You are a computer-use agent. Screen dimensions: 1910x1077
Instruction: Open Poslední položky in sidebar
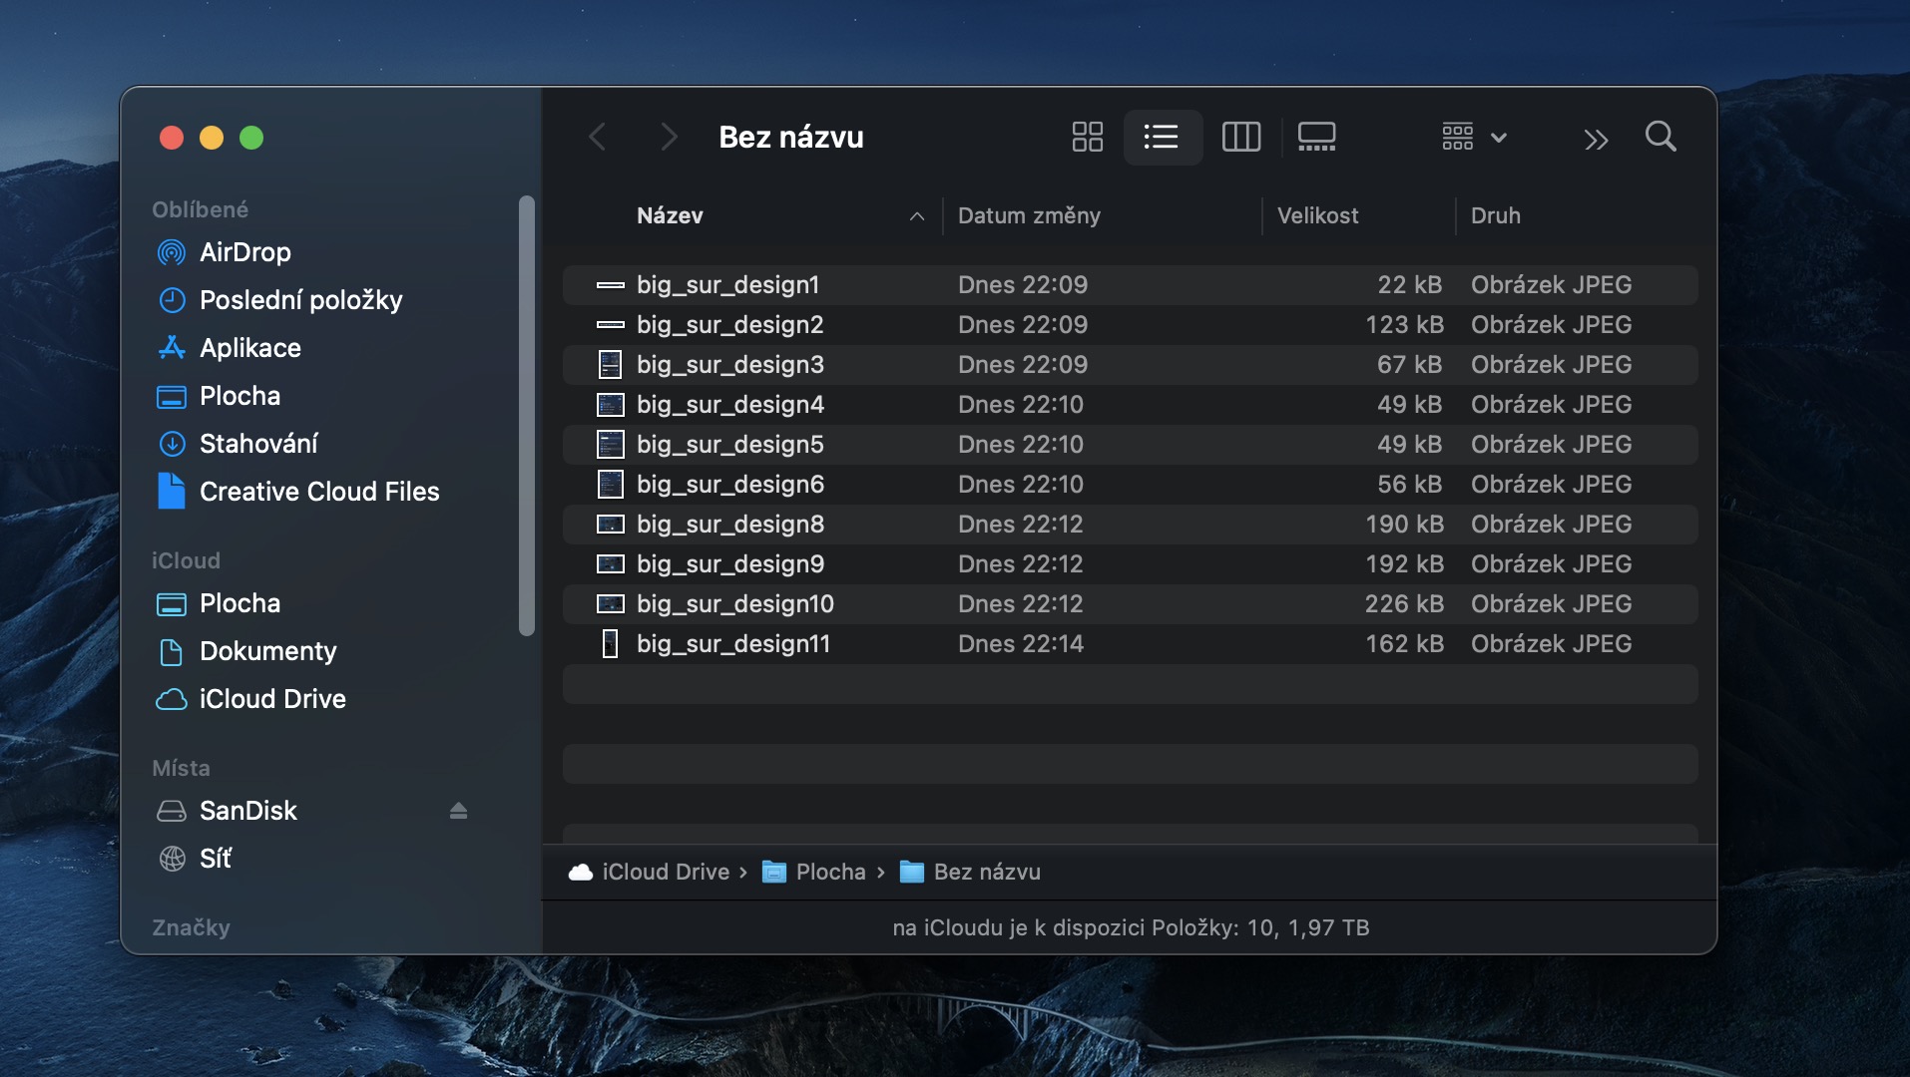(301, 300)
